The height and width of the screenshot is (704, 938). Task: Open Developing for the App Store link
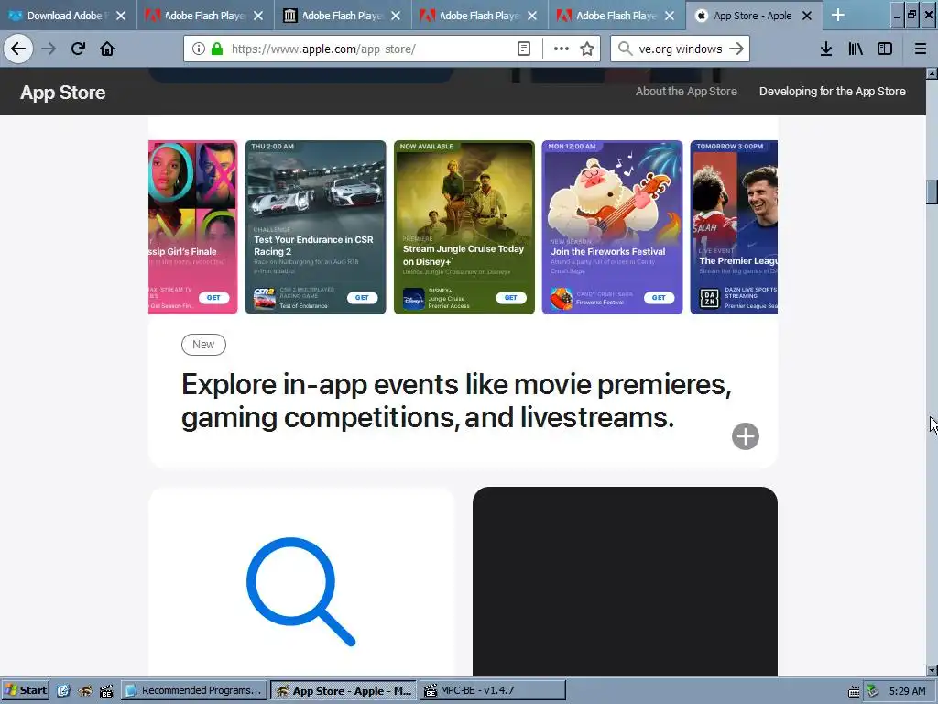(x=832, y=92)
